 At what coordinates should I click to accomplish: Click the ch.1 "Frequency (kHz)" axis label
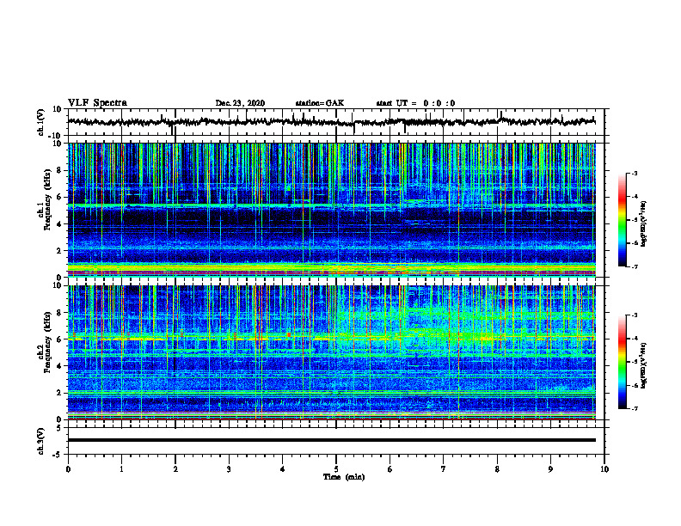click(47, 199)
